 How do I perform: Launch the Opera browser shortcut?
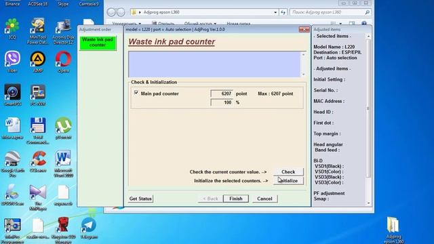pyautogui.click(x=63, y=62)
